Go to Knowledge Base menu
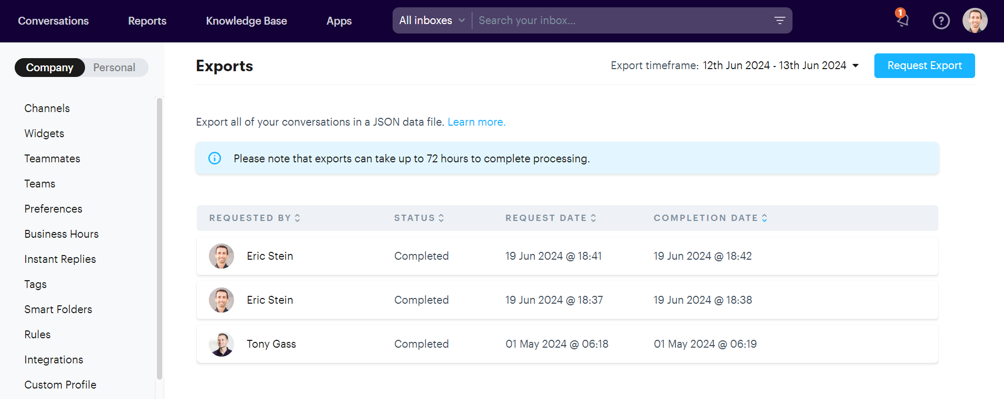 pos(246,21)
